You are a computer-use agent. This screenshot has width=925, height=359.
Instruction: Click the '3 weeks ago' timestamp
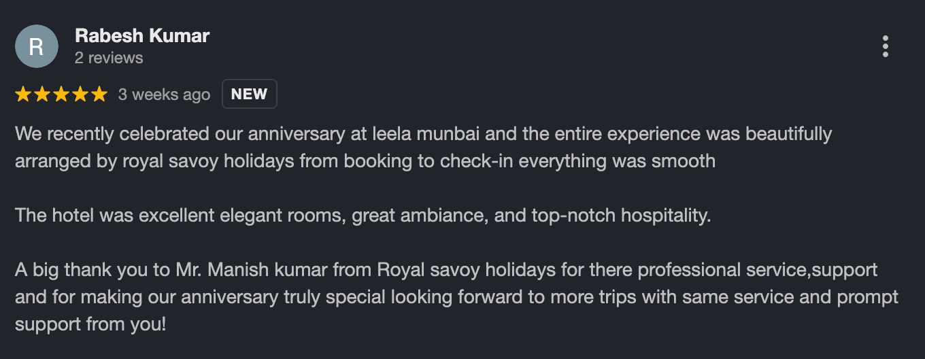(x=164, y=95)
